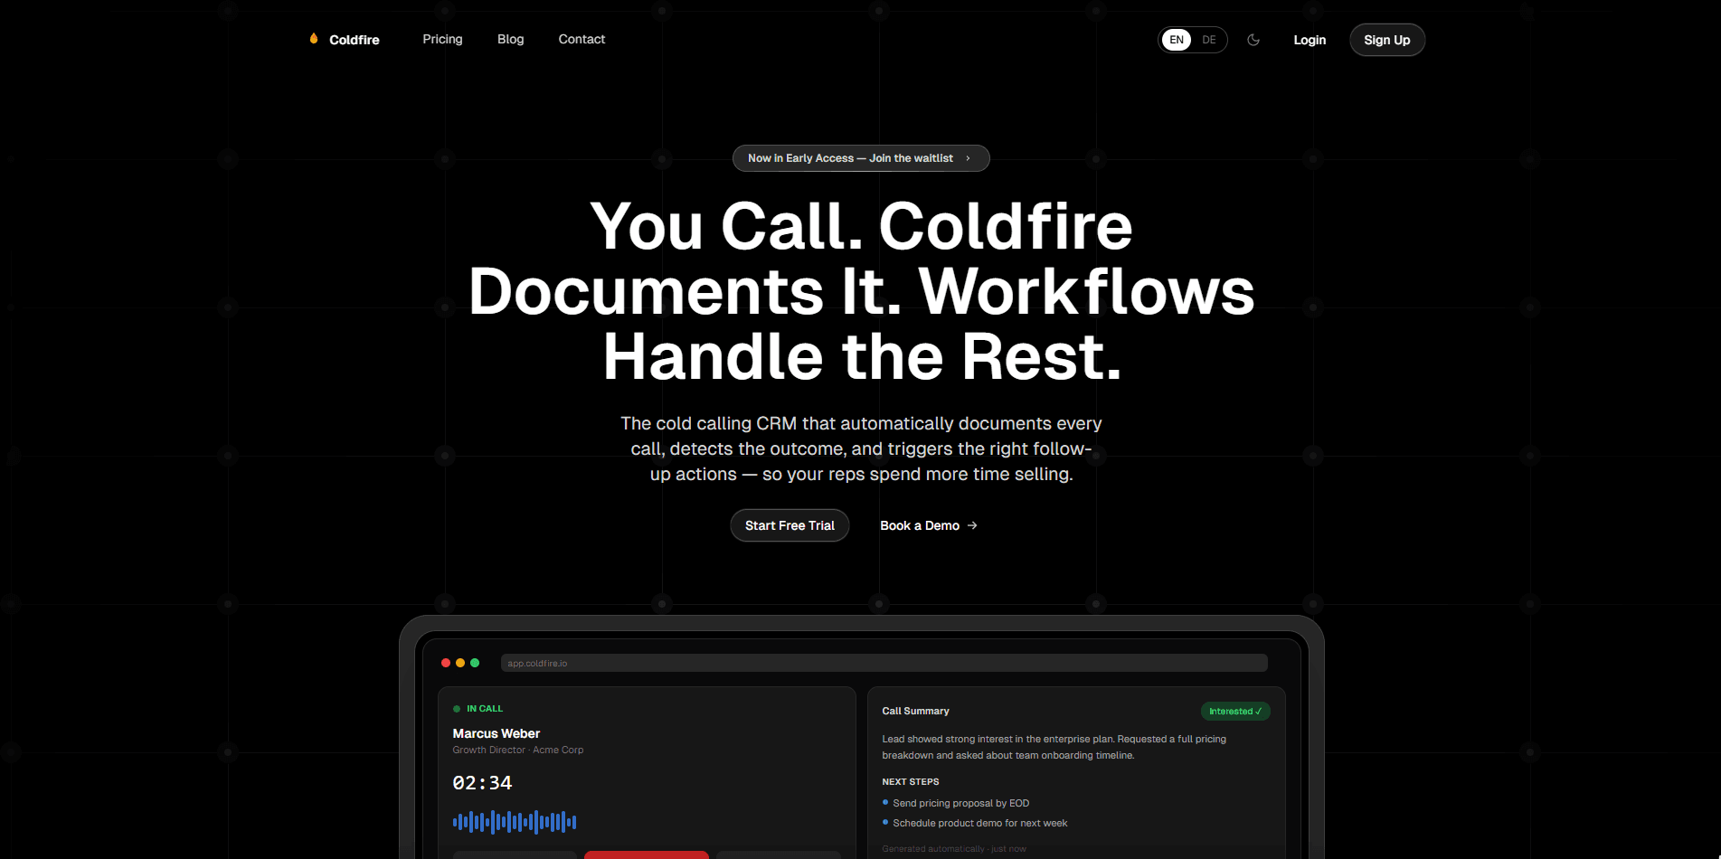Open the Blog from the navigation
This screenshot has height=859, width=1721.
coord(510,39)
